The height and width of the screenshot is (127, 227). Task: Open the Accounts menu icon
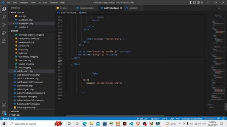point(4,105)
